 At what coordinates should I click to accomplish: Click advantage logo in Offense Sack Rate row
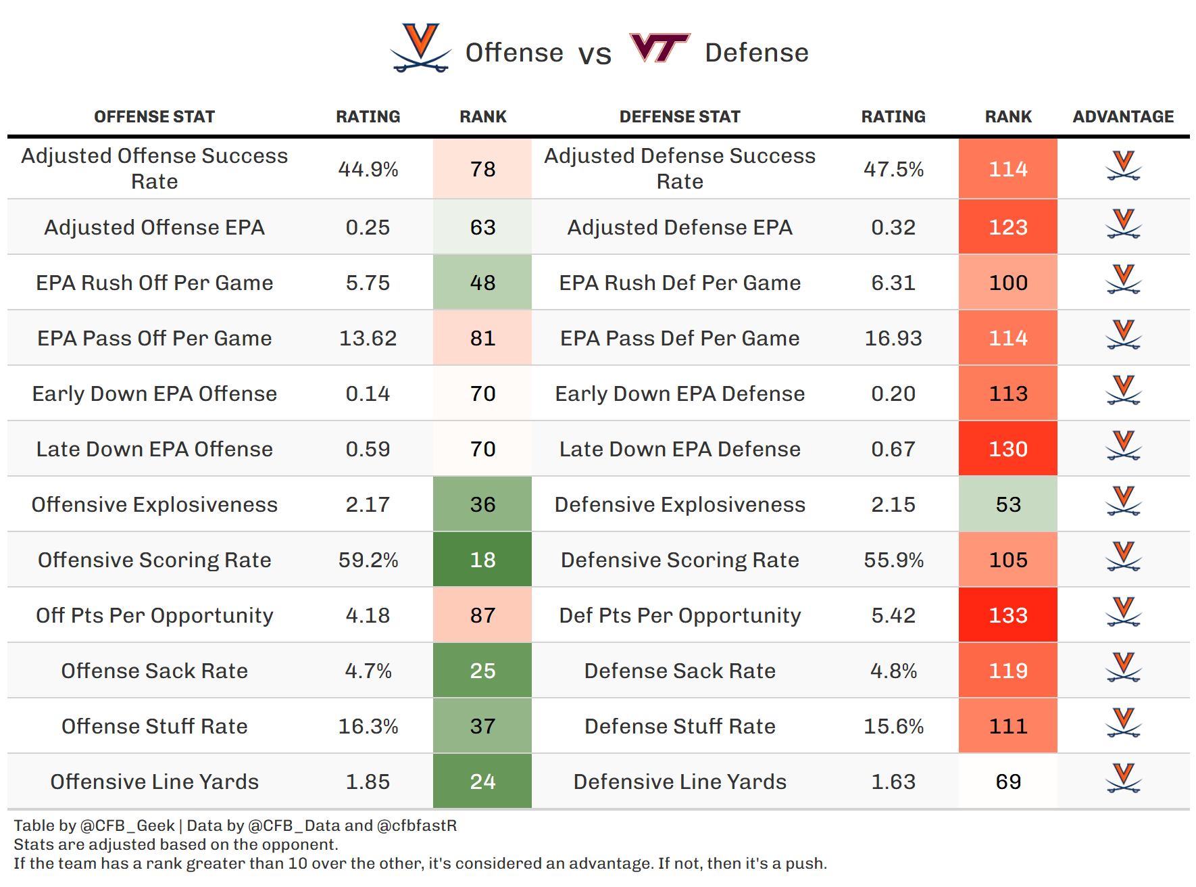(x=1123, y=668)
